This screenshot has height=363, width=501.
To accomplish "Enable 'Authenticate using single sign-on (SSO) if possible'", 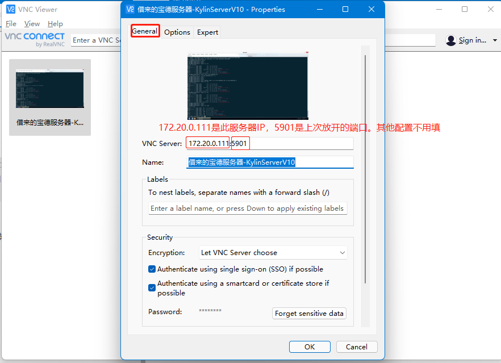I will (x=152, y=269).
